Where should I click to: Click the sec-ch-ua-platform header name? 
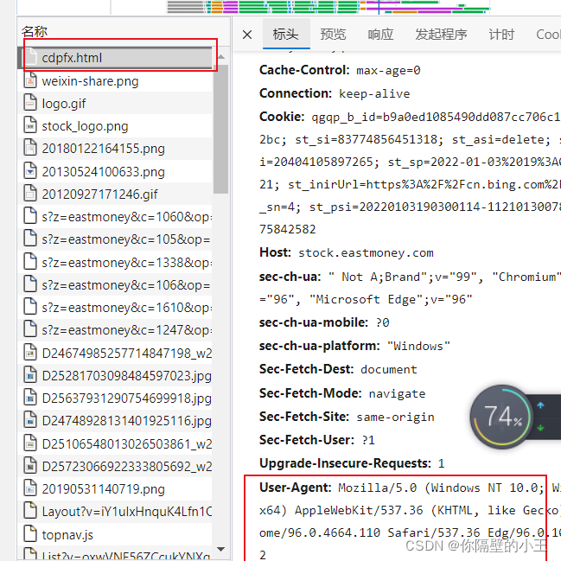click(x=320, y=346)
